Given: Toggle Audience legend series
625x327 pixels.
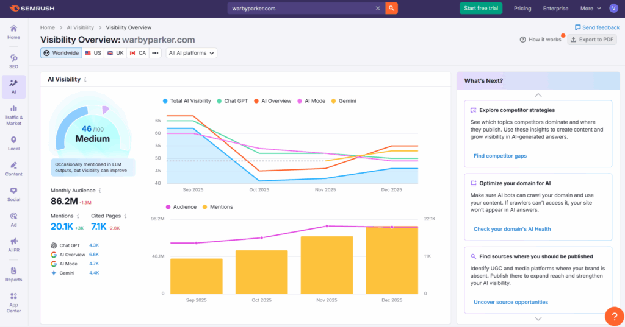Looking at the screenshot, I should coord(181,207).
